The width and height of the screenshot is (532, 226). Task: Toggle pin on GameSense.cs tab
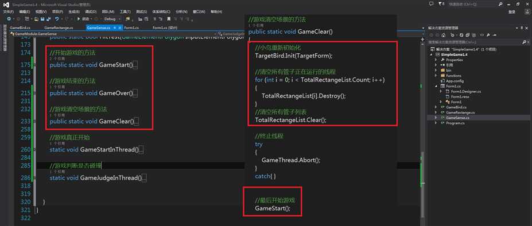(x=115, y=28)
